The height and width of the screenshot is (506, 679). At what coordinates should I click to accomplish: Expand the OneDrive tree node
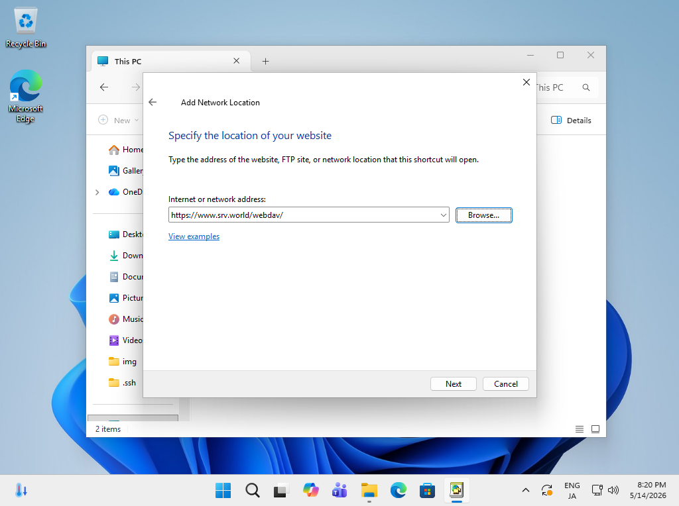pos(97,192)
